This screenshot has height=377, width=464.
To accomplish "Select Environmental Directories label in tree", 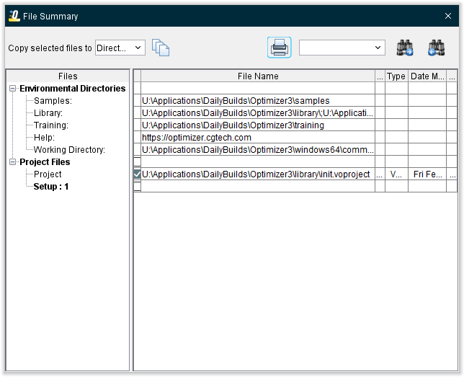I will (73, 88).
